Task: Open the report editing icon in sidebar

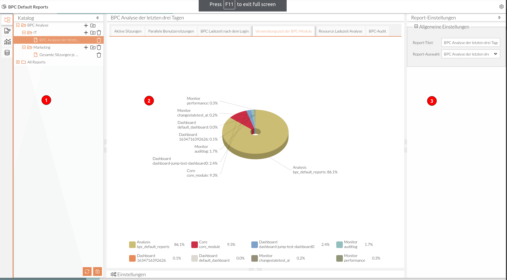Action: click(x=7, y=31)
